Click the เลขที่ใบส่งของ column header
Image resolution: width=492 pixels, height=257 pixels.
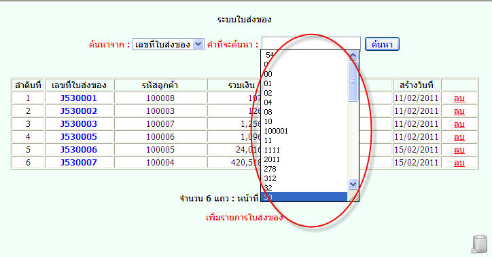click(x=79, y=85)
